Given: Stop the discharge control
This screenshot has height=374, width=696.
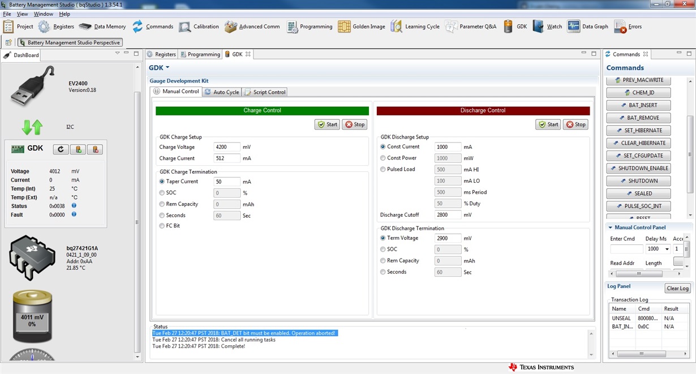Looking at the screenshot, I should [575, 124].
